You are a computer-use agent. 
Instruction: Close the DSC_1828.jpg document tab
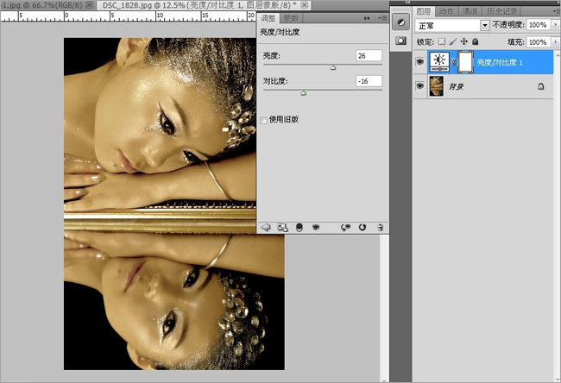(304, 5)
